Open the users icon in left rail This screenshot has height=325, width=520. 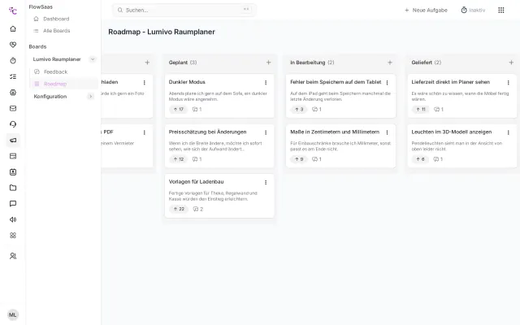tap(13, 256)
